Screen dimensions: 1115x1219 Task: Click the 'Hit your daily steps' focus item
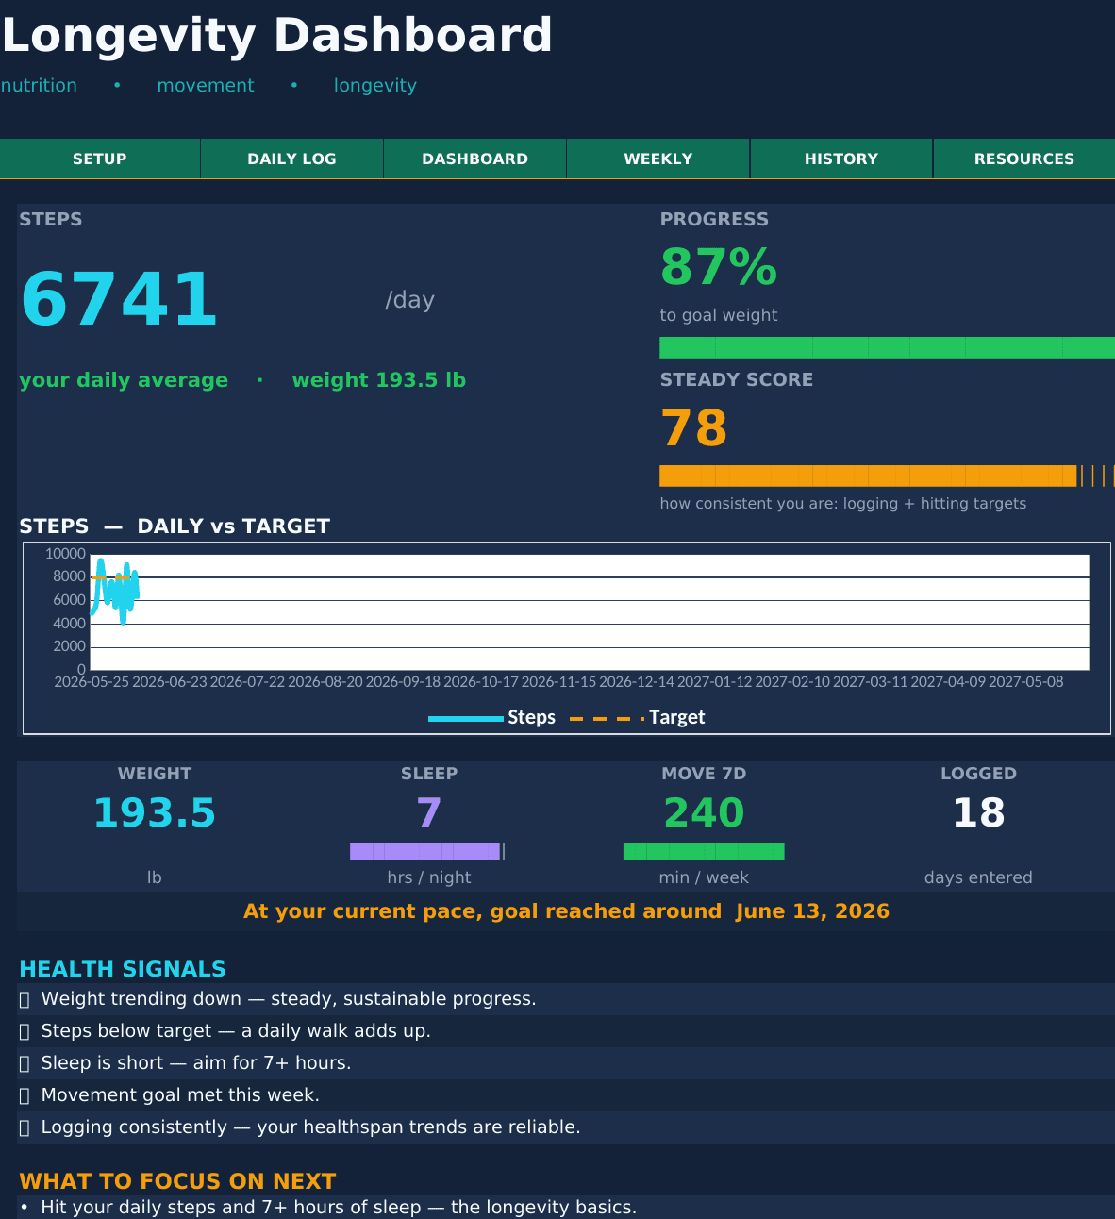(x=566, y=1207)
